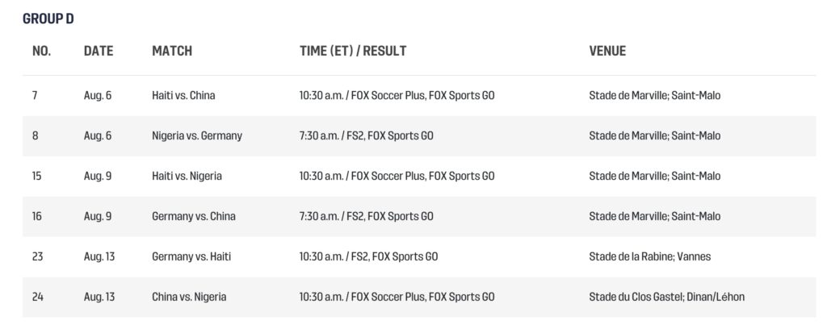The image size is (827, 333).
Task: Click the VENUE column header
Action: [x=607, y=51]
